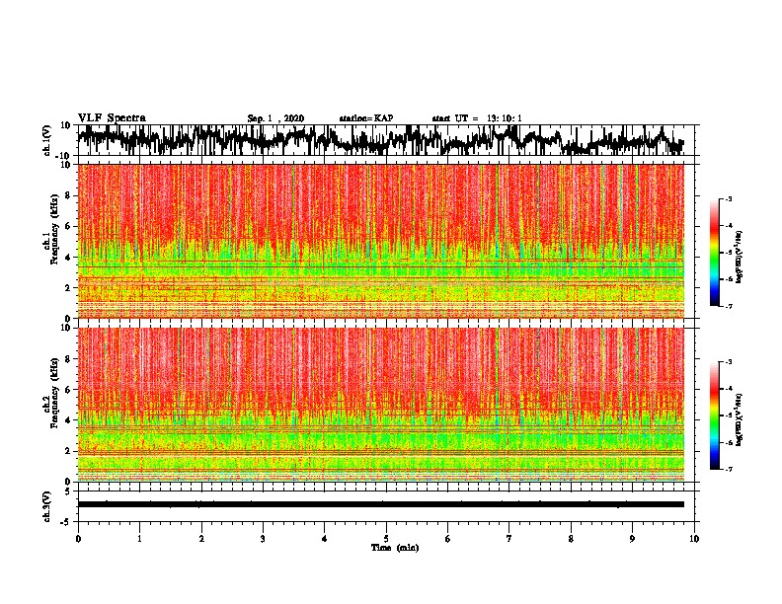Click the time axis tick label "8"
Image resolution: width=782 pixels, height=604 pixels.
(x=571, y=539)
